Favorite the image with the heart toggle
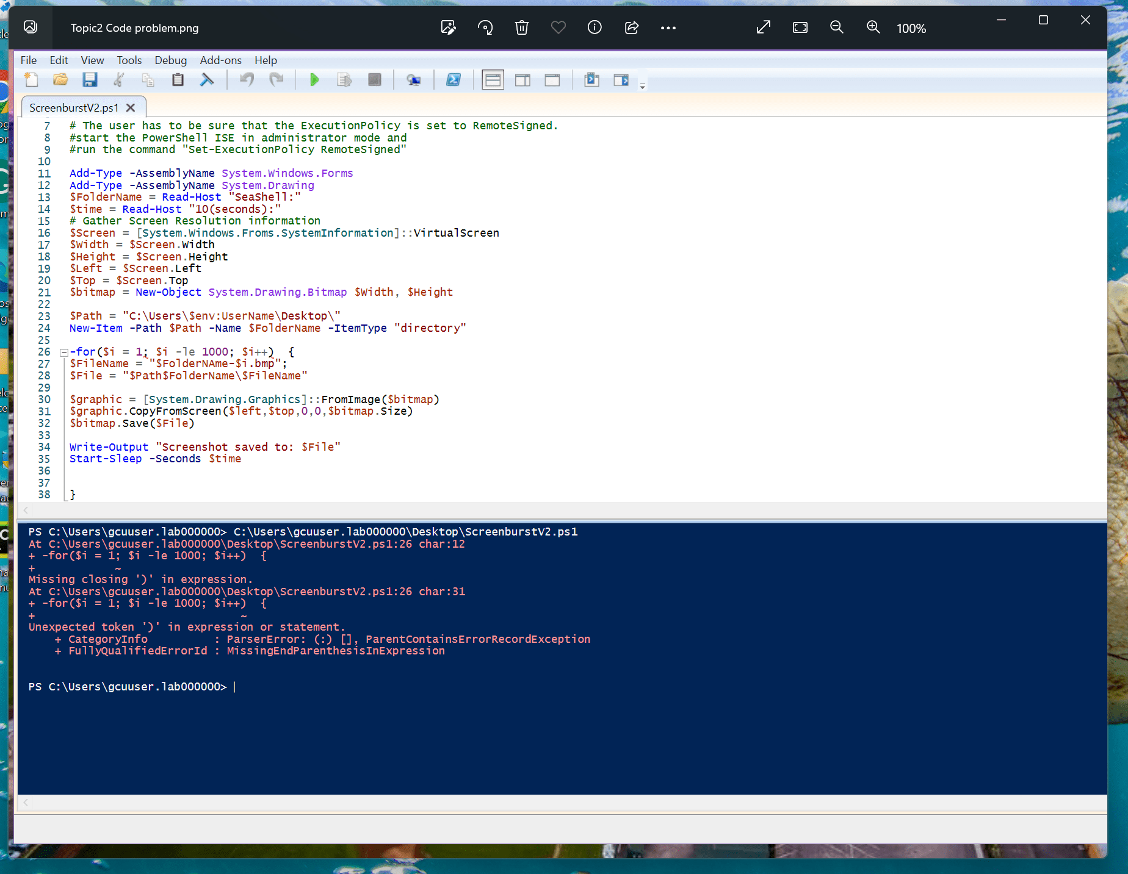This screenshot has height=874, width=1128. point(558,27)
